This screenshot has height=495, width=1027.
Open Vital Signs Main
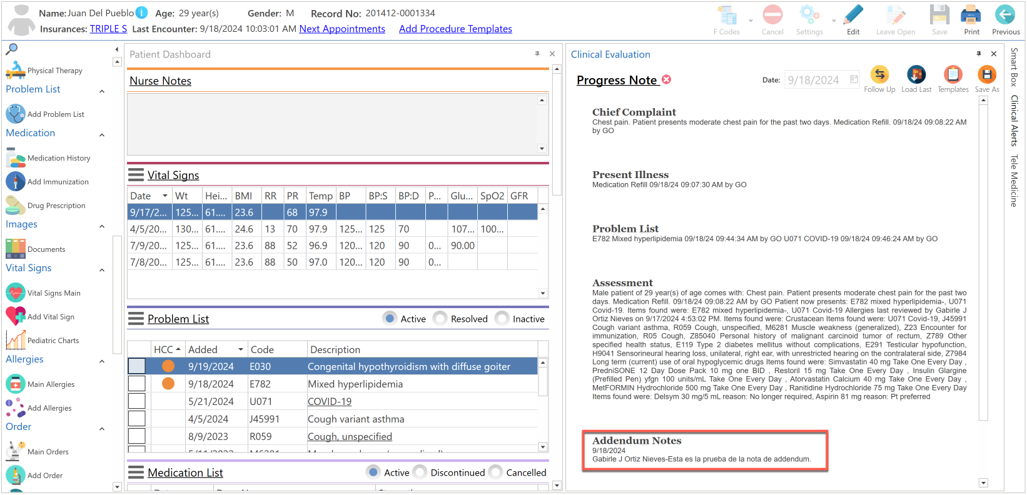click(x=43, y=292)
